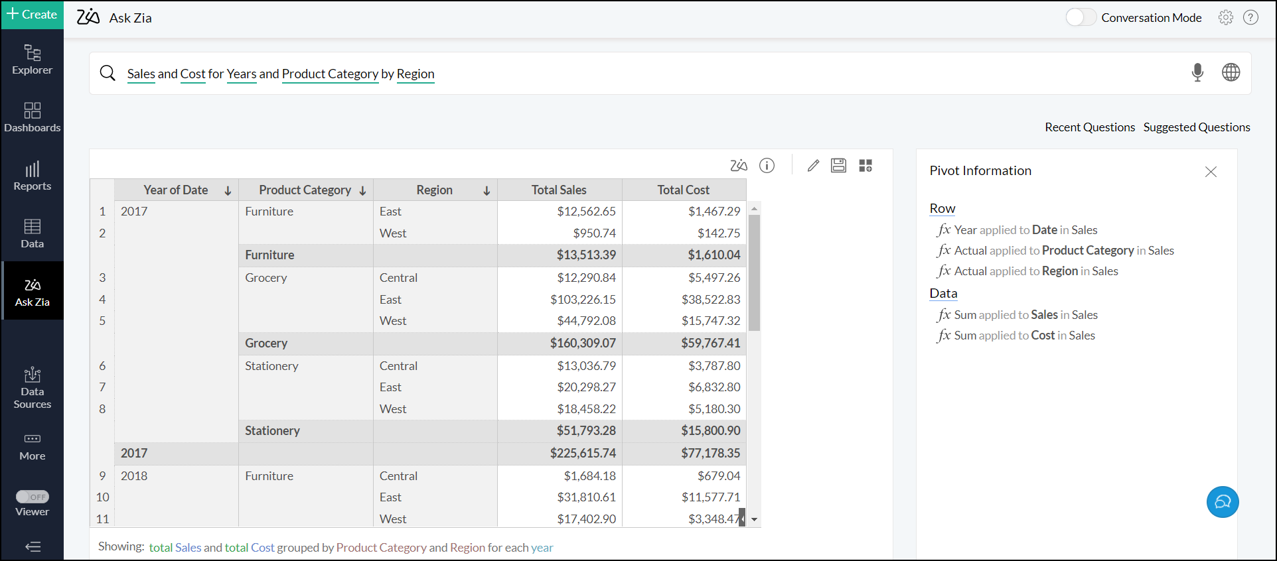Click the add to dashboard icon
The image size is (1277, 561).
[x=865, y=166]
